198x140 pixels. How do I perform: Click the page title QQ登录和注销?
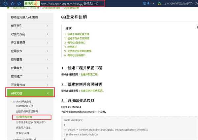pos(74,17)
